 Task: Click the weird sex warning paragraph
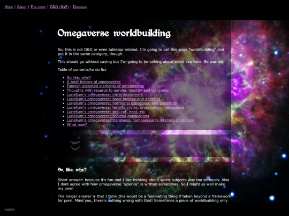[141, 62]
